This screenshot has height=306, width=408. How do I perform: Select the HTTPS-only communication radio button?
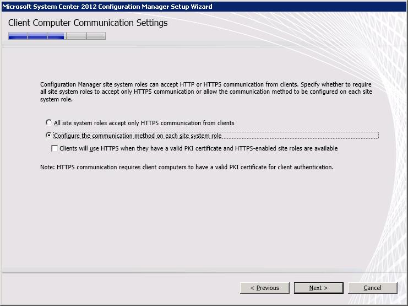coord(49,122)
